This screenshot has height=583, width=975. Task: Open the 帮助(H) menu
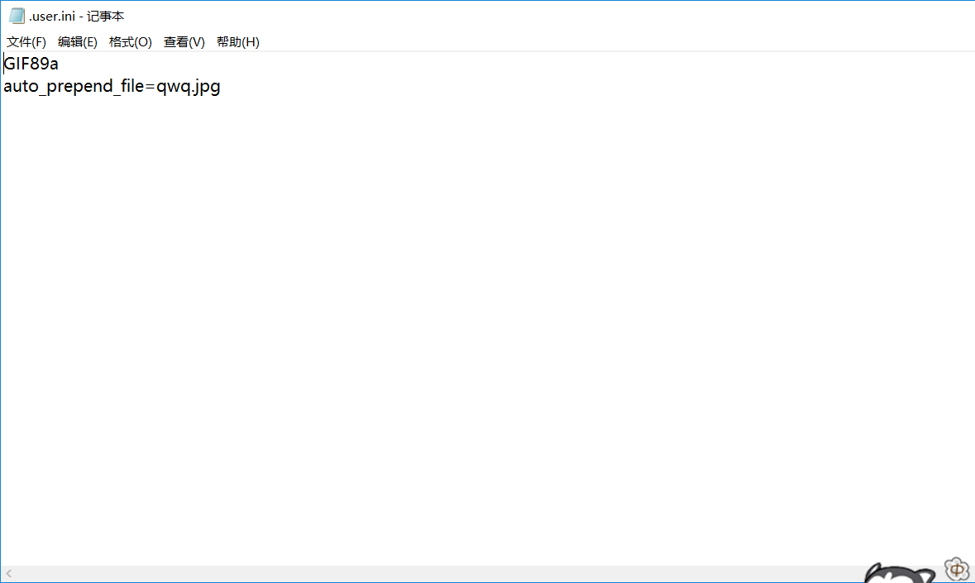237,41
